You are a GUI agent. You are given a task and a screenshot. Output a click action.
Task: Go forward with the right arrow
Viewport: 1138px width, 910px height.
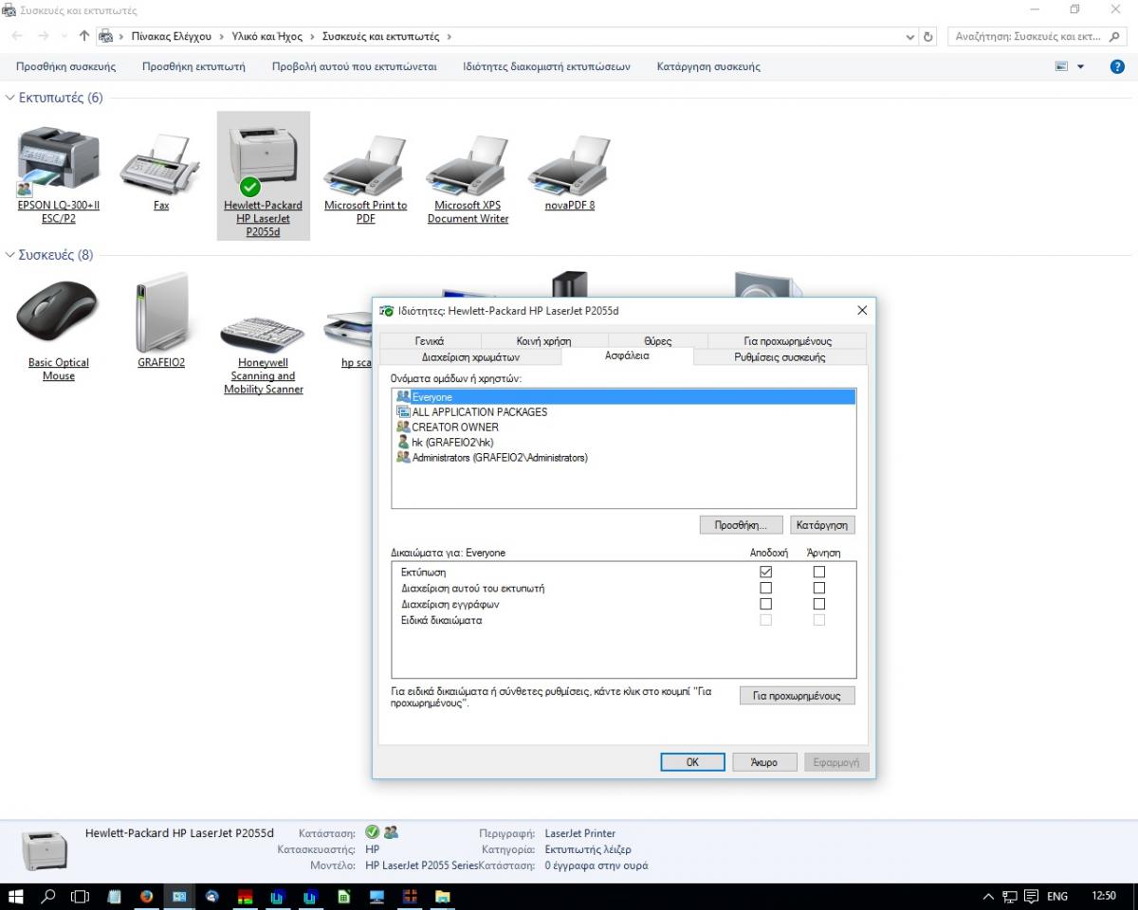pos(43,36)
